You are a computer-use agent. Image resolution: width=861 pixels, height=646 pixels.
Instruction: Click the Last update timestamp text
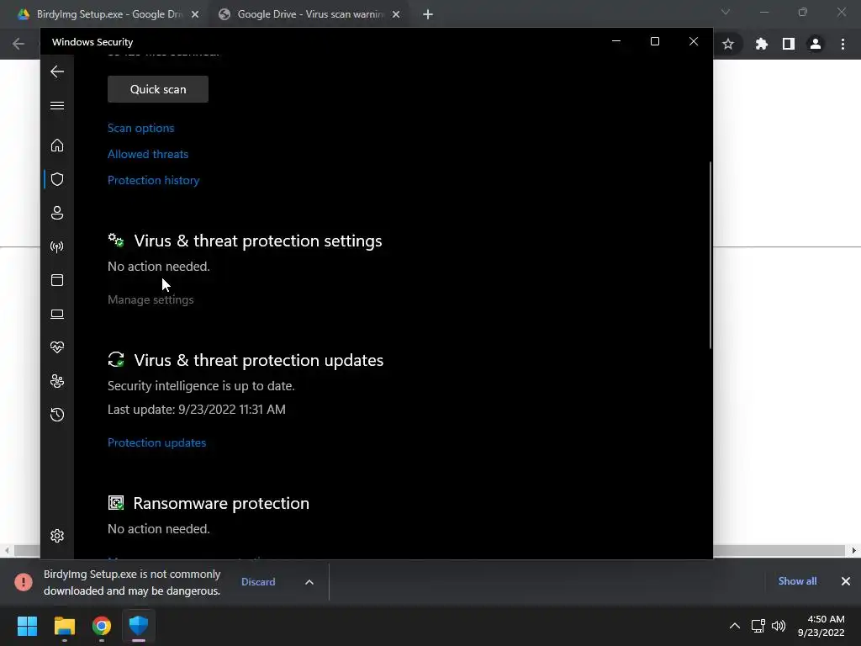coord(197,410)
